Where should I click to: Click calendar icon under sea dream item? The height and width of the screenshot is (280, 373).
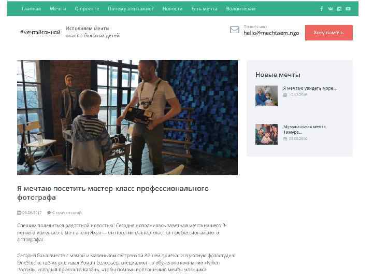coord(285,95)
